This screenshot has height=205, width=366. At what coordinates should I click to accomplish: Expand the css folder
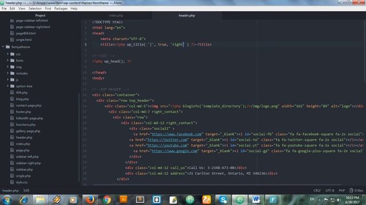click(7, 54)
